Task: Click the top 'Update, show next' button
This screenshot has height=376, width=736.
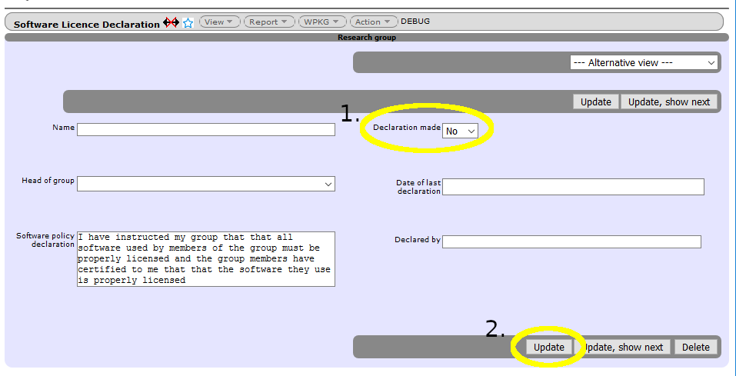Action: (x=669, y=101)
